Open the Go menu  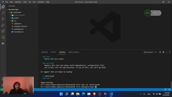point(30,2)
